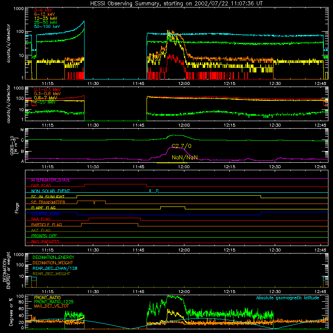
Task: Select the 50-100 keV legend label
Action: pos(47,27)
